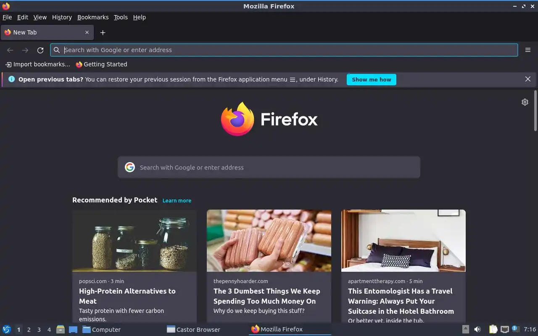Switch to virtual desktop 3
Screen dimensions: 538x336
(x=39, y=330)
